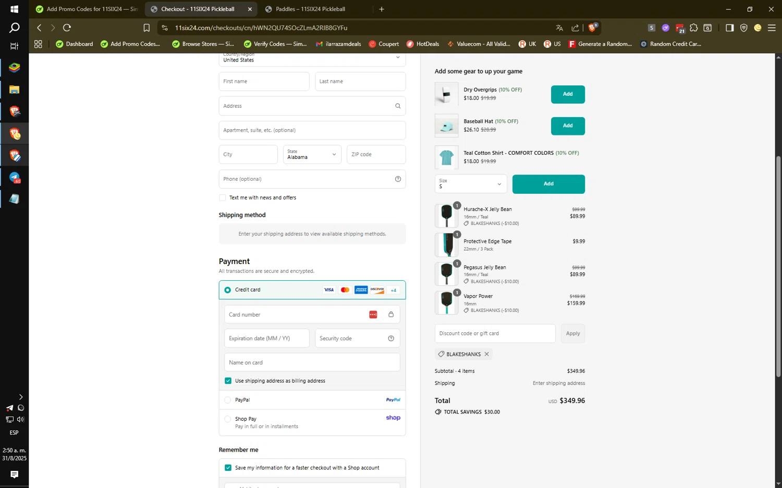The height and width of the screenshot is (488, 782).
Task: Select the Shop Pay payment option
Action: (x=228, y=419)
